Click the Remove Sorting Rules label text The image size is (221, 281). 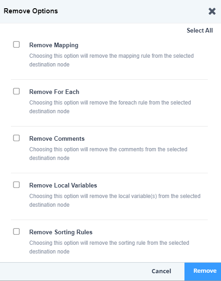[61, 232]
